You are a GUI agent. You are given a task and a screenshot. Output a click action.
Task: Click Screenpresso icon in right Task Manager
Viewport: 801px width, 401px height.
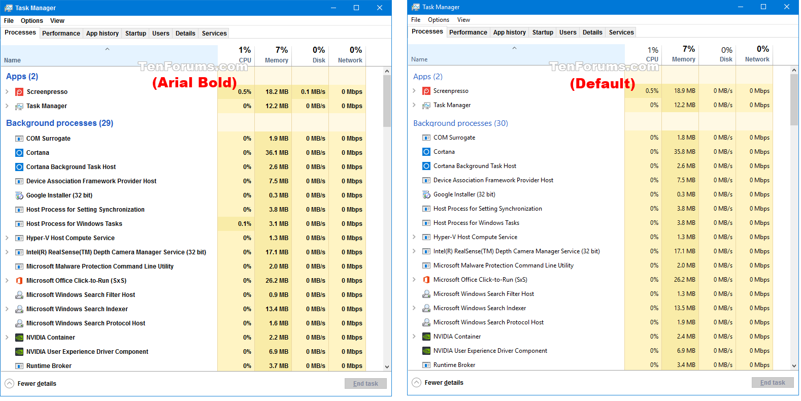(426, 91)
